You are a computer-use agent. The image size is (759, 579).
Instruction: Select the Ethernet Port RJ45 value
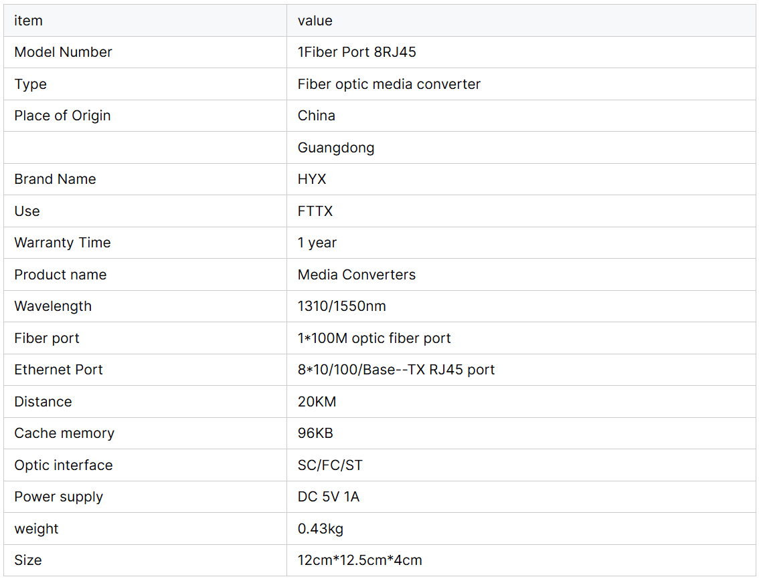point(396,370)
